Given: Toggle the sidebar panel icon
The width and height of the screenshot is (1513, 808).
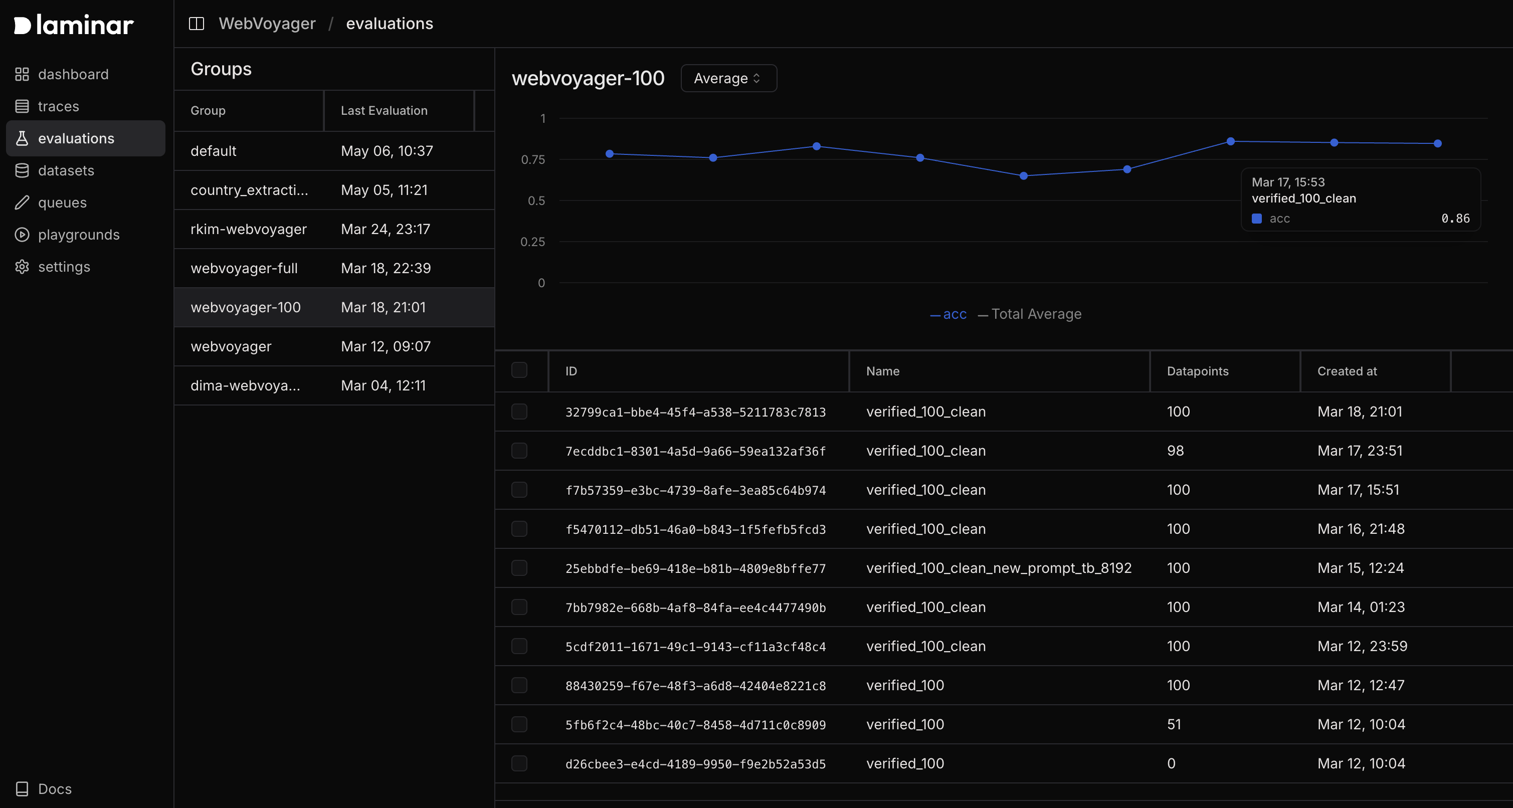Looking at the screenshot, I should 196,24.
